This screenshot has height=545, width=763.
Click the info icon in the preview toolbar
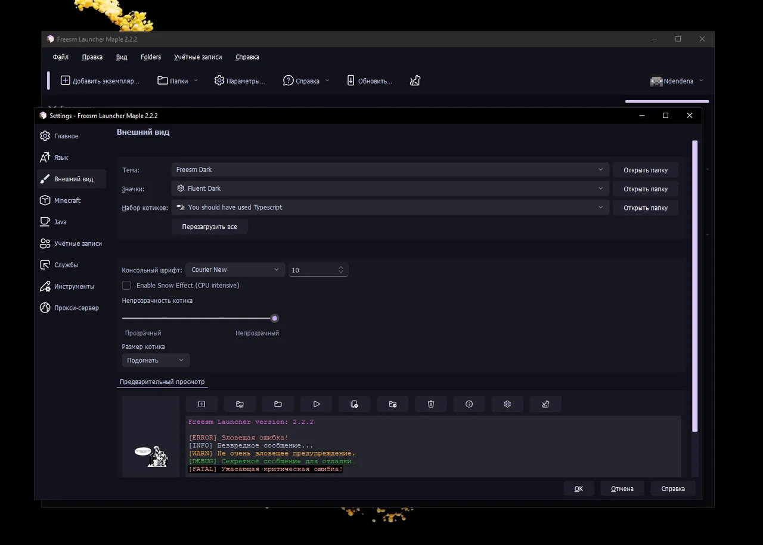(x=469, y=404)
